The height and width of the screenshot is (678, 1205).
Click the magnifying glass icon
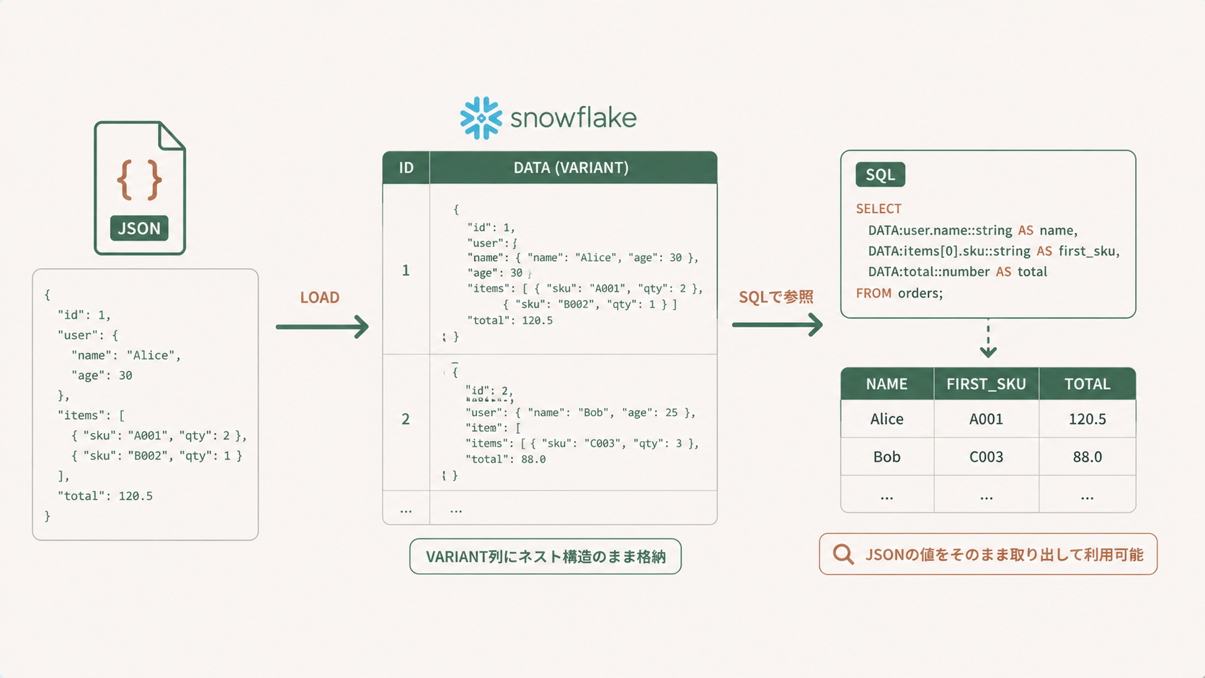843,554
